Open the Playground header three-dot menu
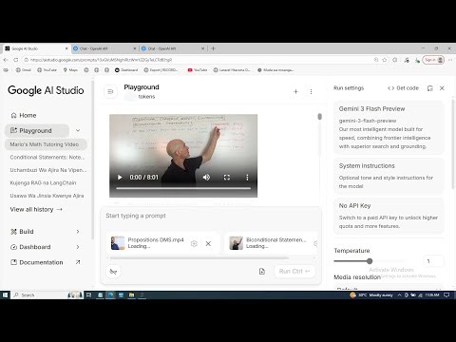Viewport: 456px width, 342px height. (x=311, y=91)
